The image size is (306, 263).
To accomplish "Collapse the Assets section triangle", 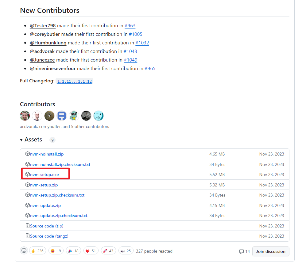I will 21,140.
